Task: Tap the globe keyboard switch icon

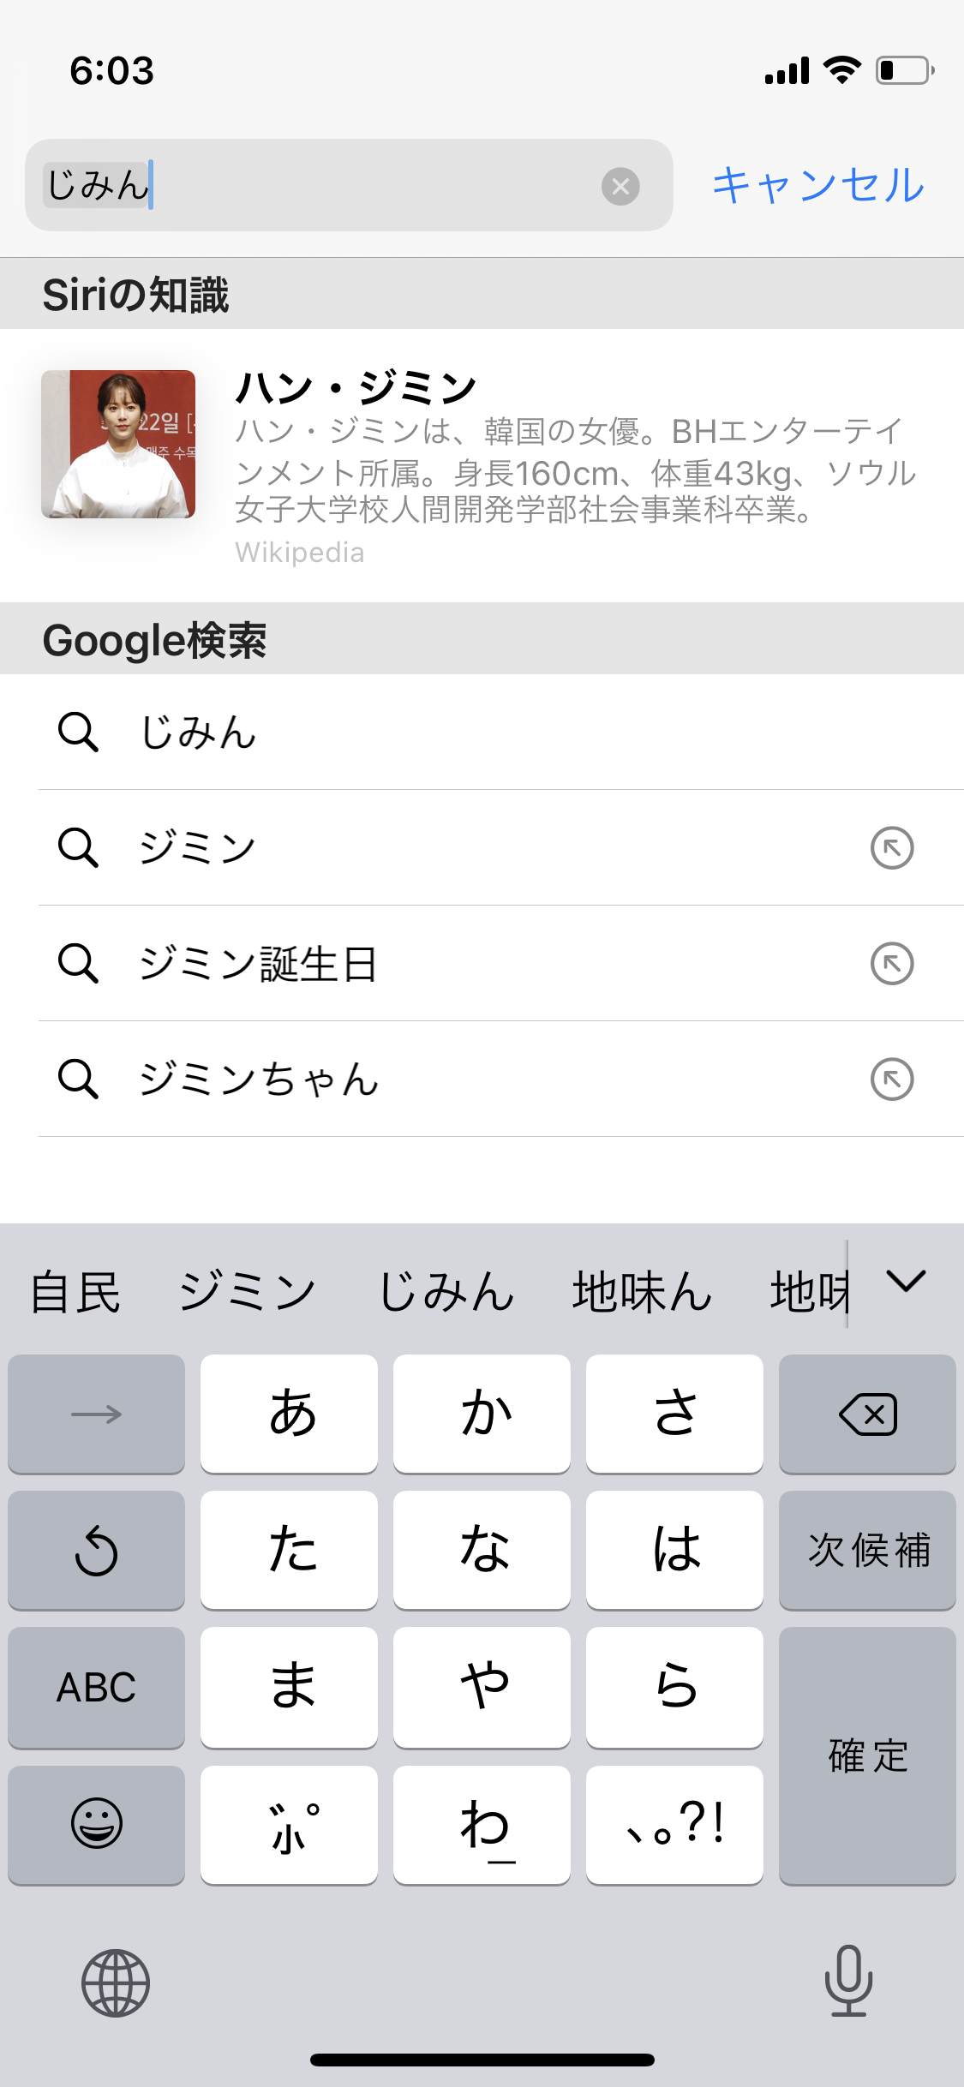Action: pyautogui.click(x=116, y=1982)
